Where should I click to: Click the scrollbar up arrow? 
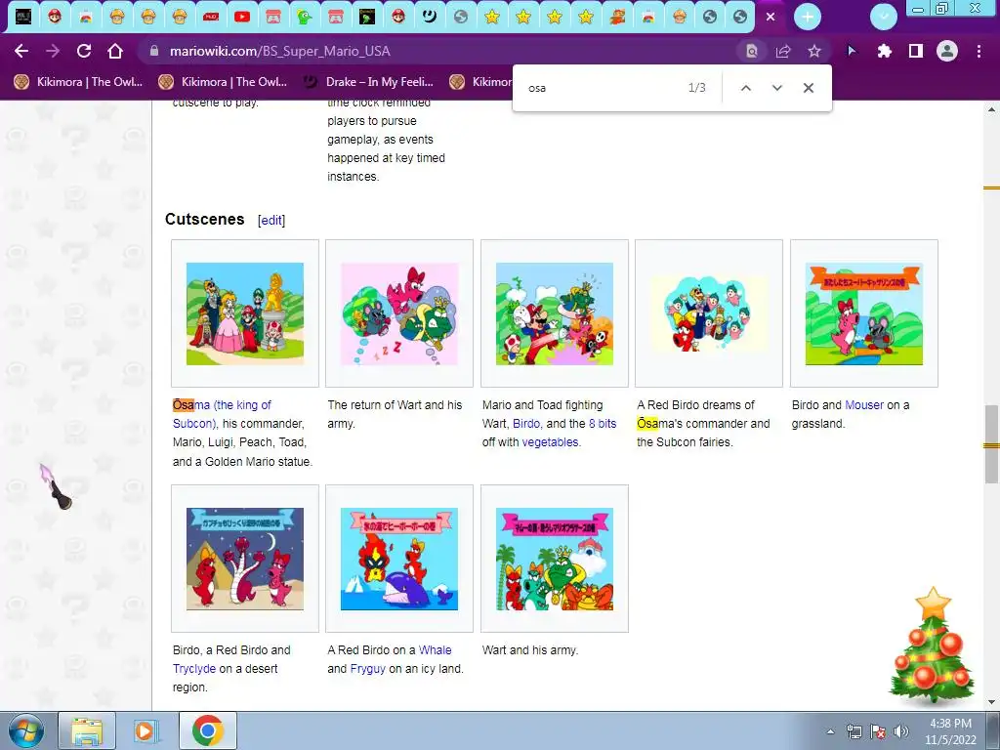991,109
